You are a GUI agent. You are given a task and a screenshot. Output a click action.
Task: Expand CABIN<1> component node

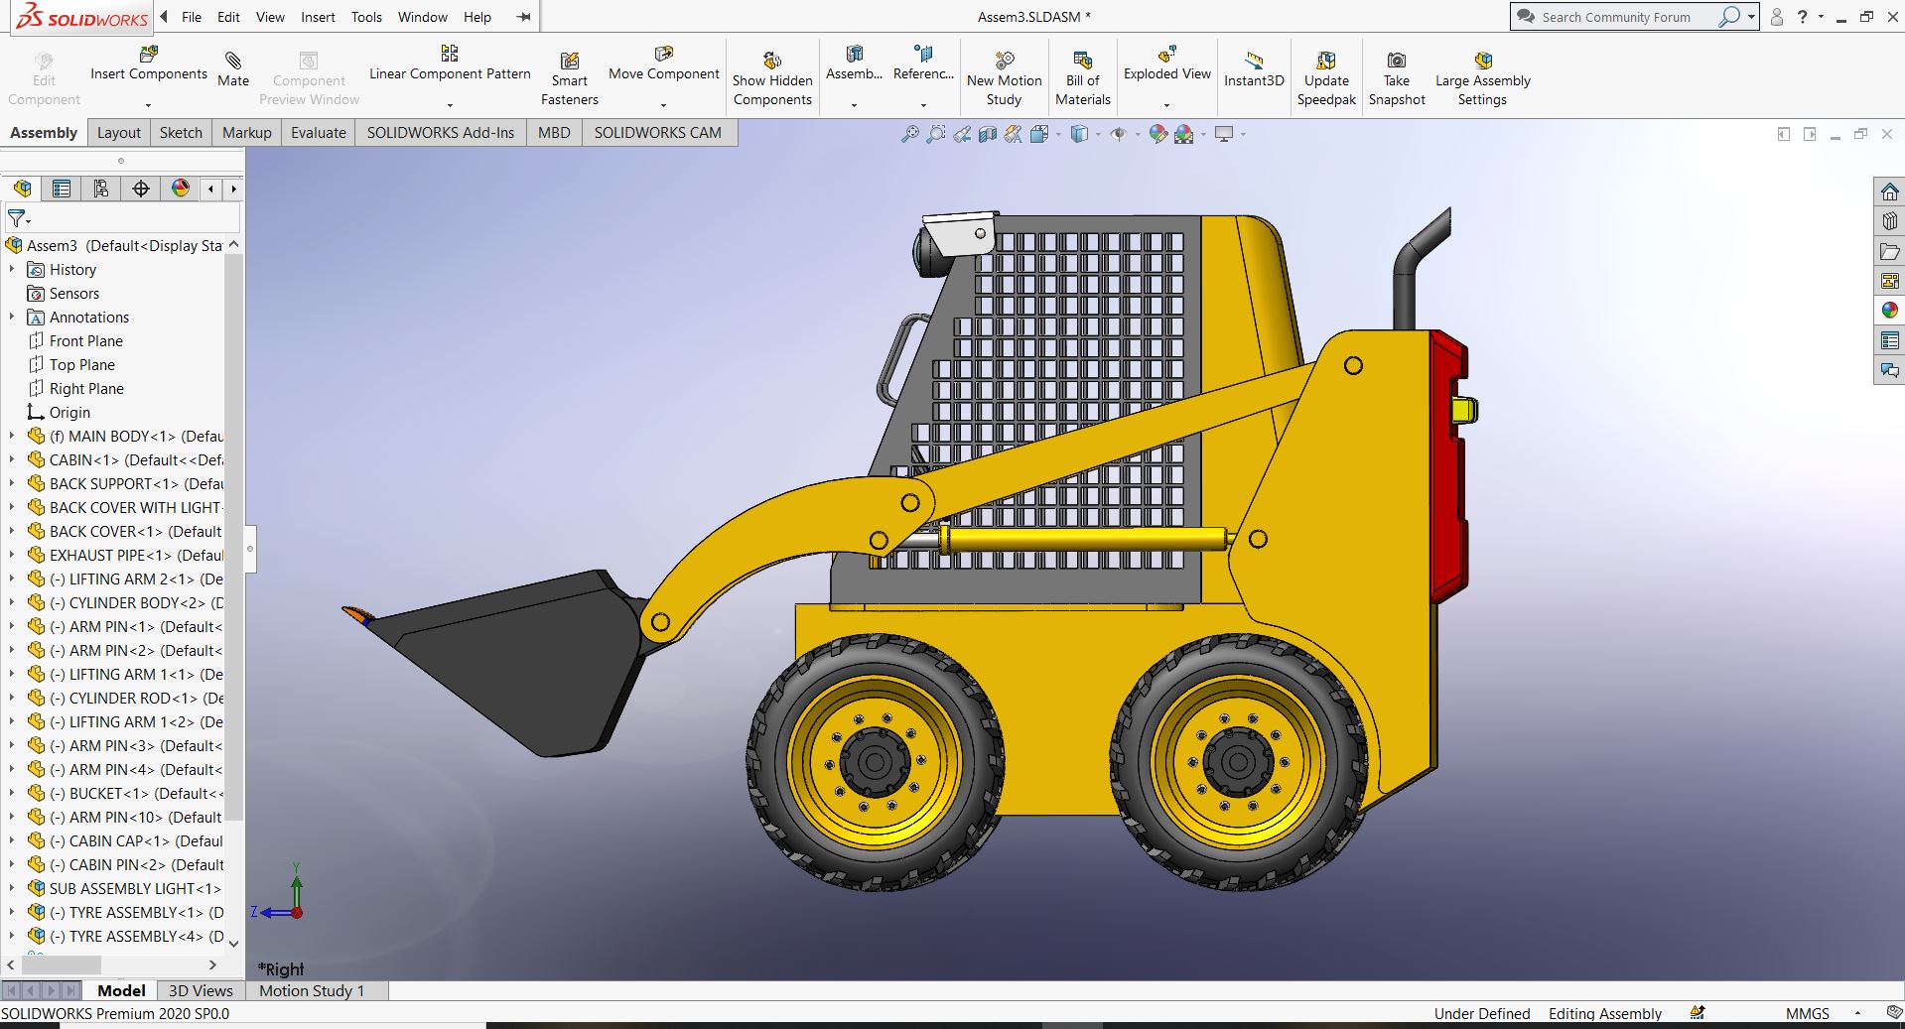coord(12,459)
